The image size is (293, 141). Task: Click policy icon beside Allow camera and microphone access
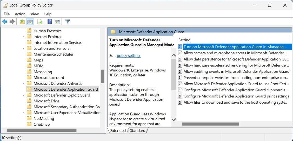pyautogui.click(x=180, y=53)
